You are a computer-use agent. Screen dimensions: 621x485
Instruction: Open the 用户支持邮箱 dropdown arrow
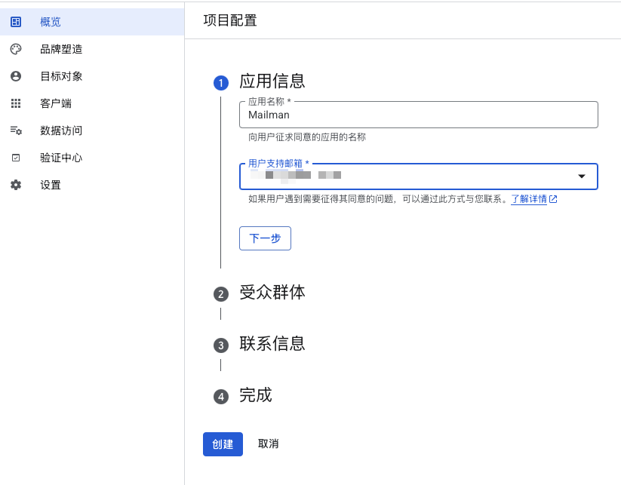[582, 177]
